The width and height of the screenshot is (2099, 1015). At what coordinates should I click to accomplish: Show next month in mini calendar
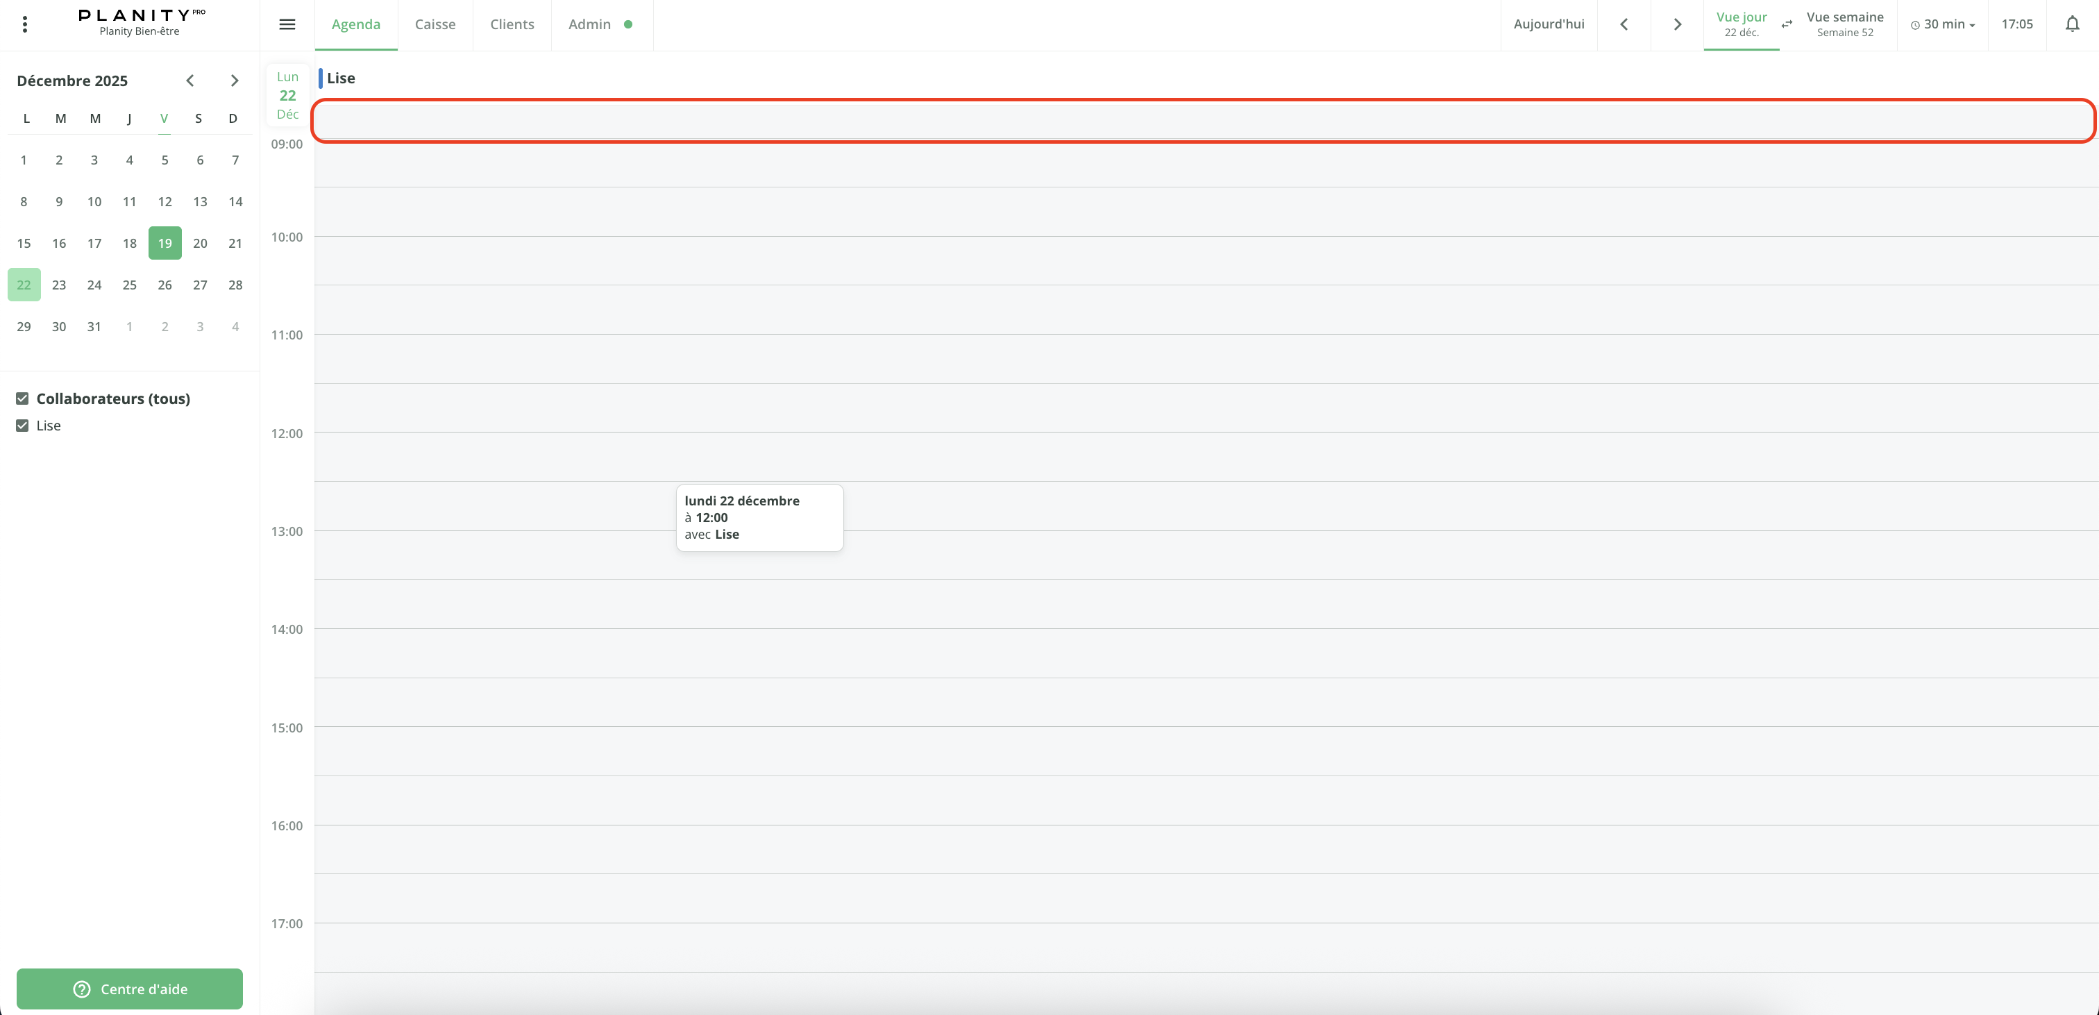click(x=235, y=81)
